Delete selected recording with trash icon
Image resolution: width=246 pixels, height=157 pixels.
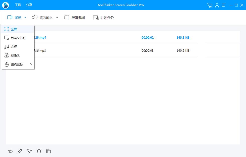click(39, 151)
